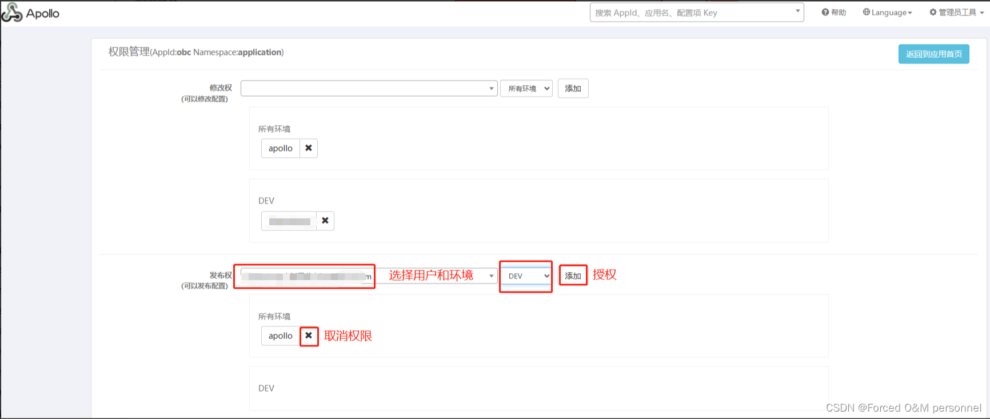Viewport: 990px width, 419px height.
Task: Open the 发布权 user selection dropdown
Action: click(x=369, y=276)
